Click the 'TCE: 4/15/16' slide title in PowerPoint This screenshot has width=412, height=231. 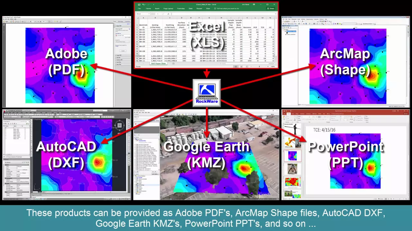pos(324,130)
